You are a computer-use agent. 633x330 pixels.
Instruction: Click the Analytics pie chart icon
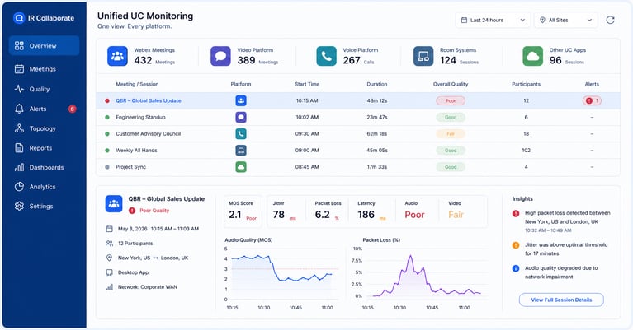tap(19, 187)
